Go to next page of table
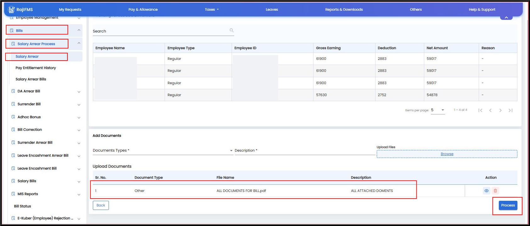Viewport: 530px width, 226px height. 500,110
